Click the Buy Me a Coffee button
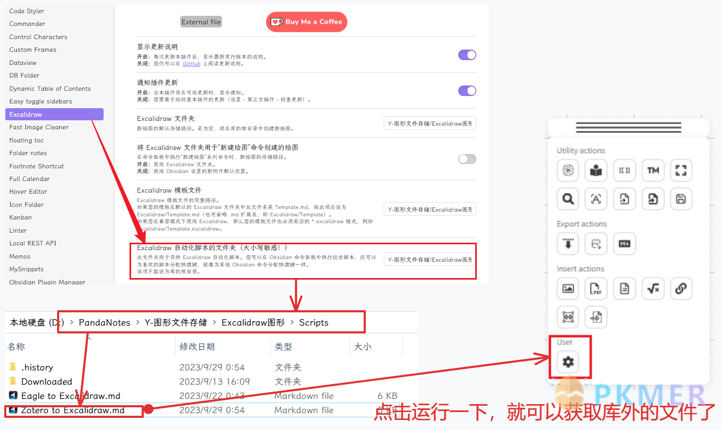This screenshot has width=721, height=430. (307, 22)
